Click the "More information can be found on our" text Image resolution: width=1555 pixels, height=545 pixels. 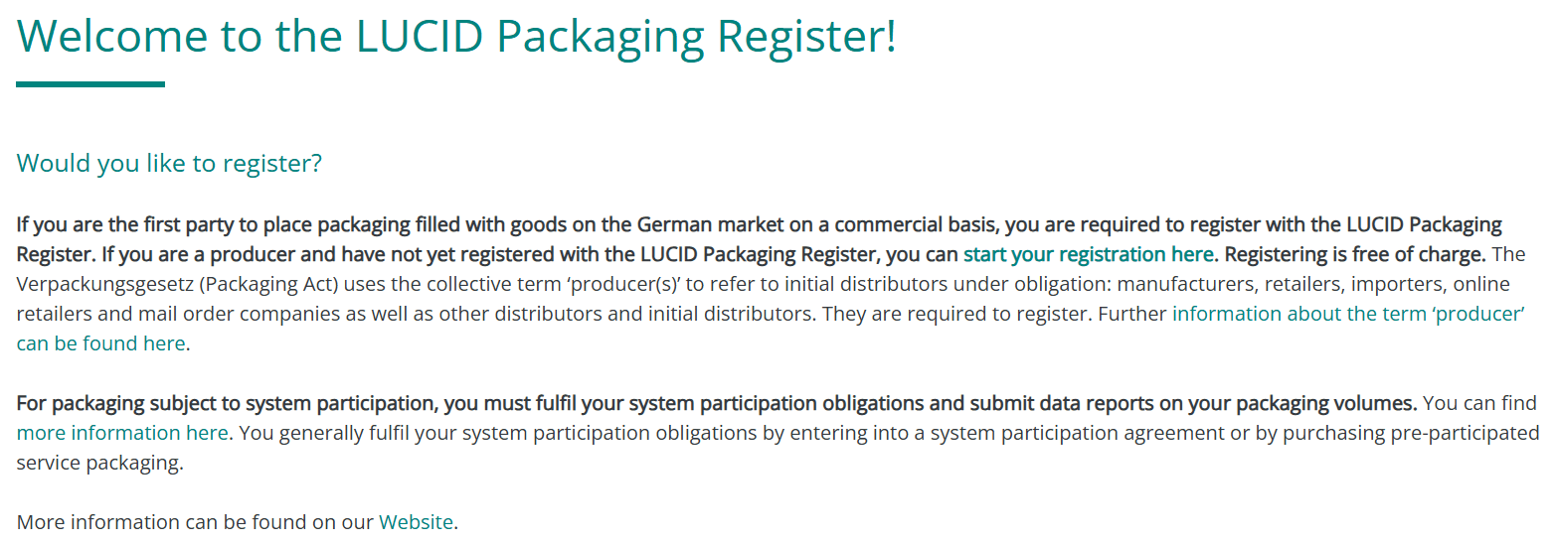click(195, 522)
